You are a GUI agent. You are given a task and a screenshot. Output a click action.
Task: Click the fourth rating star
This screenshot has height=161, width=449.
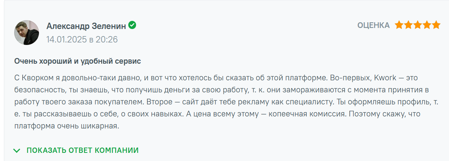[427, 25]
